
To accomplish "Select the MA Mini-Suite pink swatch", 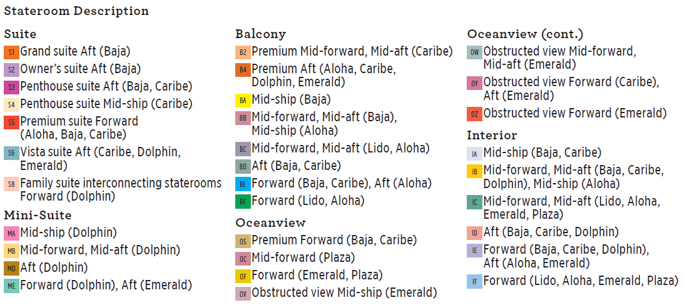I will coord(11,234).
